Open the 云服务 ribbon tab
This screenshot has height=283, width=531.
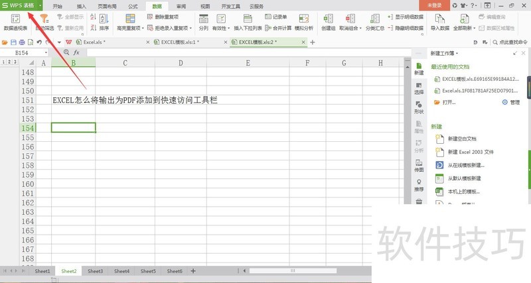pyautogui.click(x=256, y=6)
